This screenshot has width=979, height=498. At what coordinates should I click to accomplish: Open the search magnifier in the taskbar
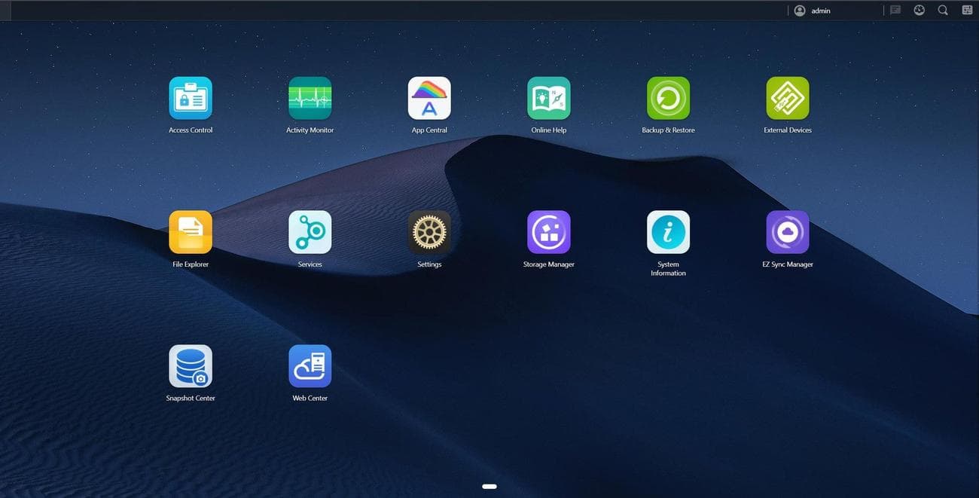[943, 10]
